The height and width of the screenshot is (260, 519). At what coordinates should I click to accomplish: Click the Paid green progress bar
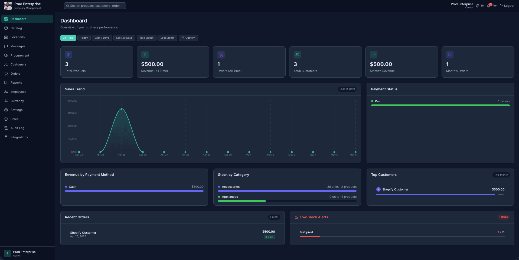coord(440,106)
